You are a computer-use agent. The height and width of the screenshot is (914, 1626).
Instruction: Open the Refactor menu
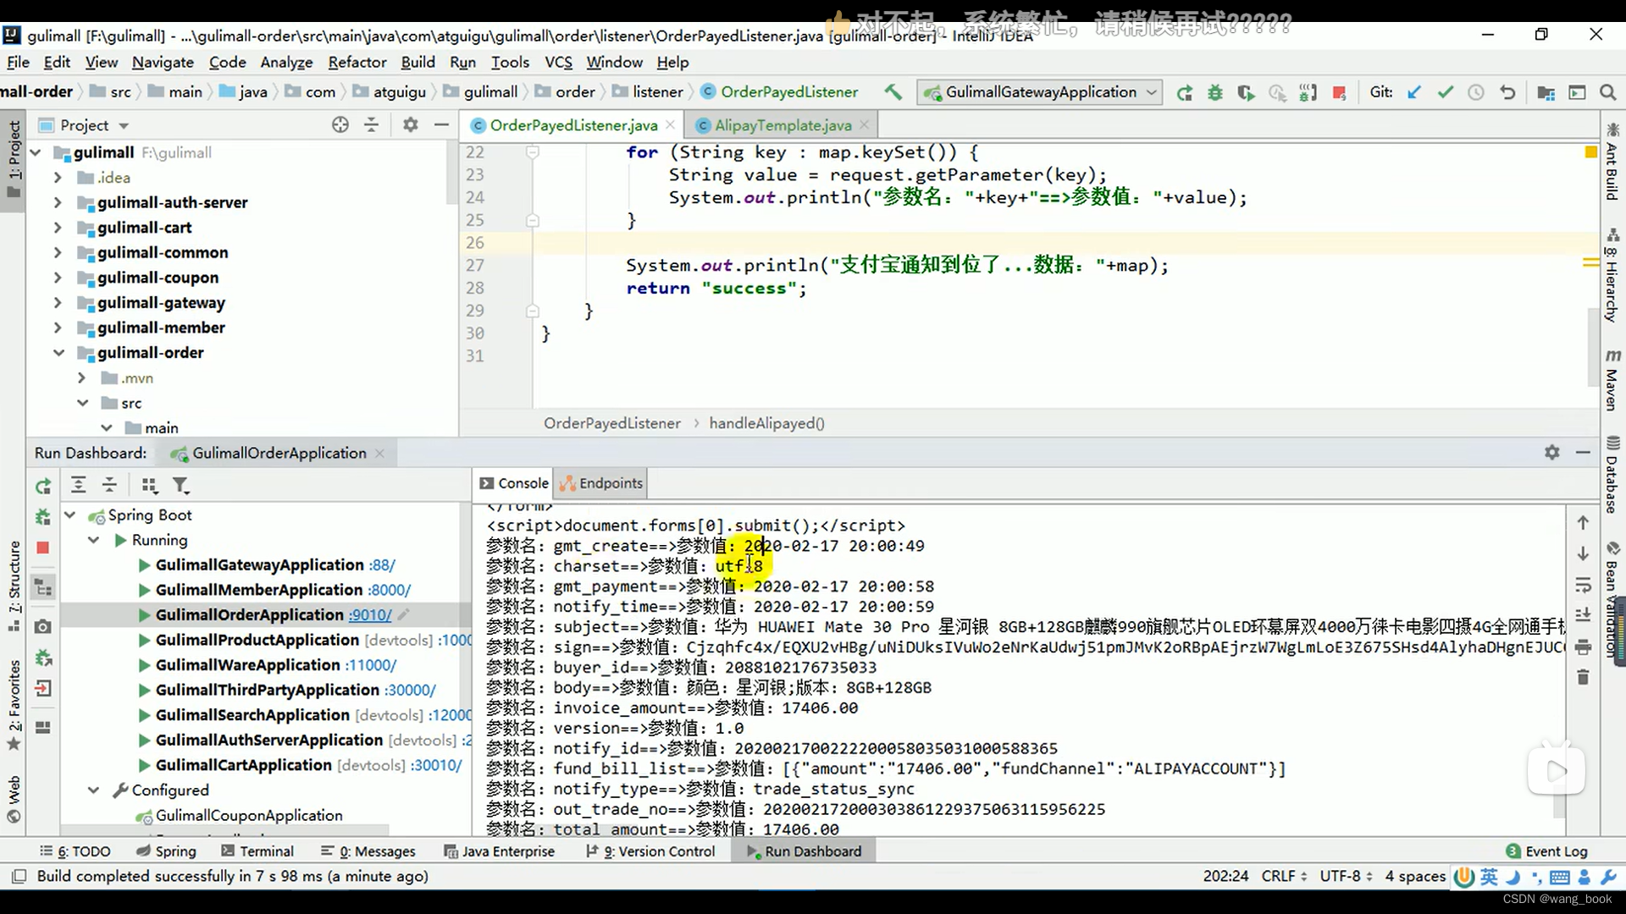coord(357,62)
